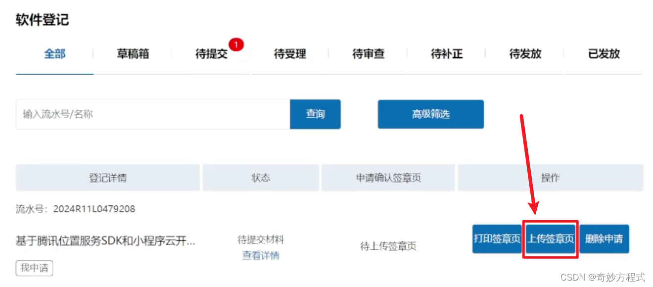This screenshot has width=653, height=287.
Task: Switch to the 草稿箱 tab
Action: (x=133, y=54)
